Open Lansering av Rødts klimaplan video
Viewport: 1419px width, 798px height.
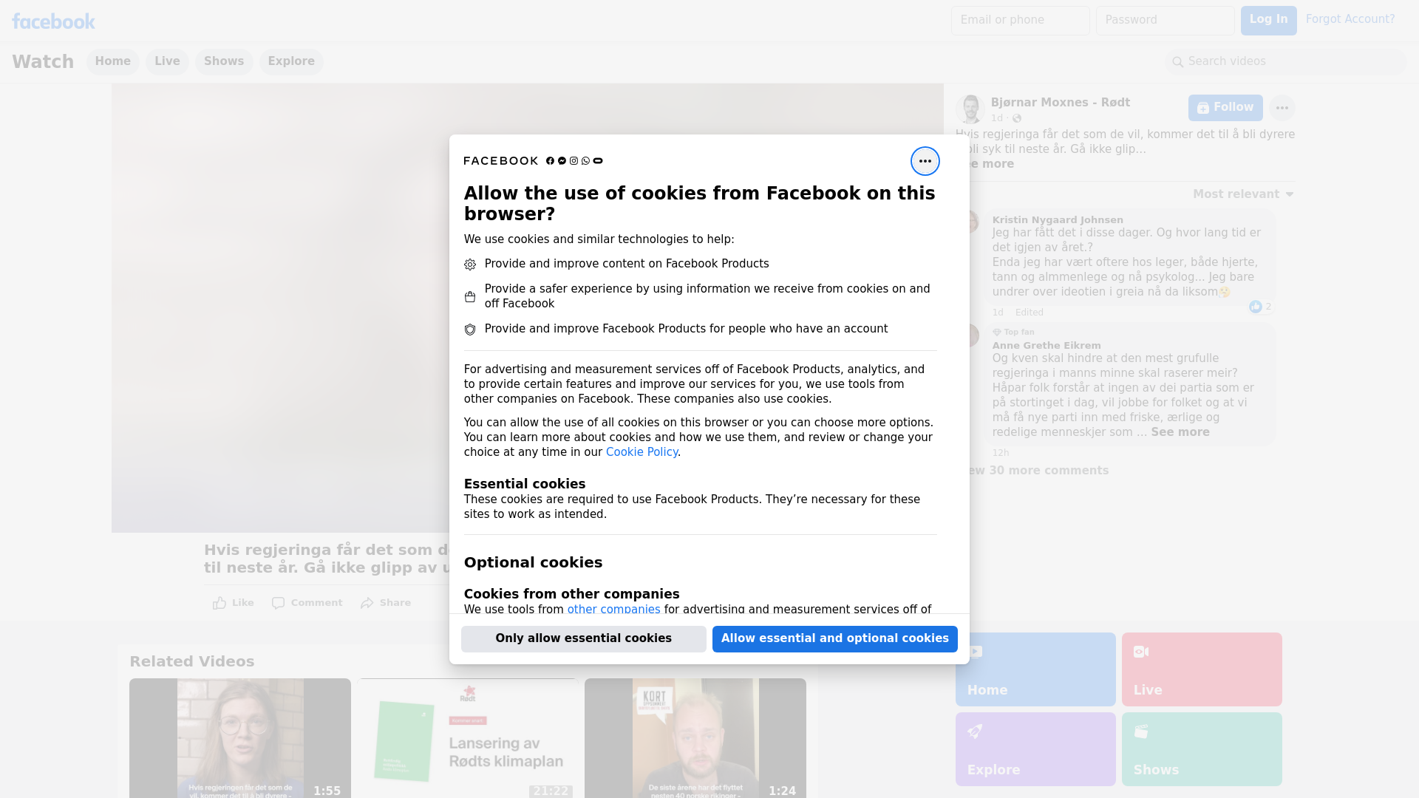[x=468, y=738]
